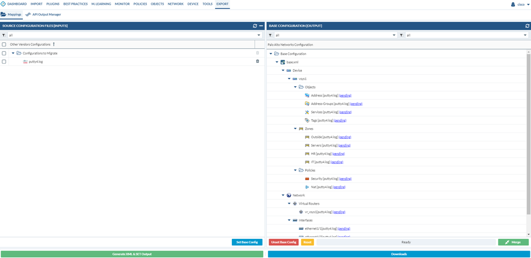The height and width of the screenshot is (258, 531).
Task: Collapse the Virtual Routers node
Action: click(289, 203)
